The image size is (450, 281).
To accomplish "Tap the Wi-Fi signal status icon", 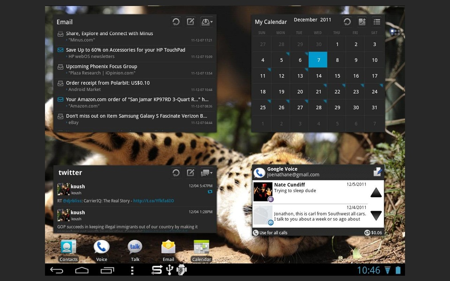I will [x=388, y=270].
